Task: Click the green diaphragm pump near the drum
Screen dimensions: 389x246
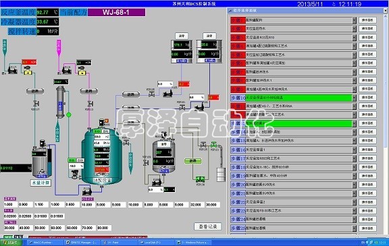Action: click(x=200, y=179)
